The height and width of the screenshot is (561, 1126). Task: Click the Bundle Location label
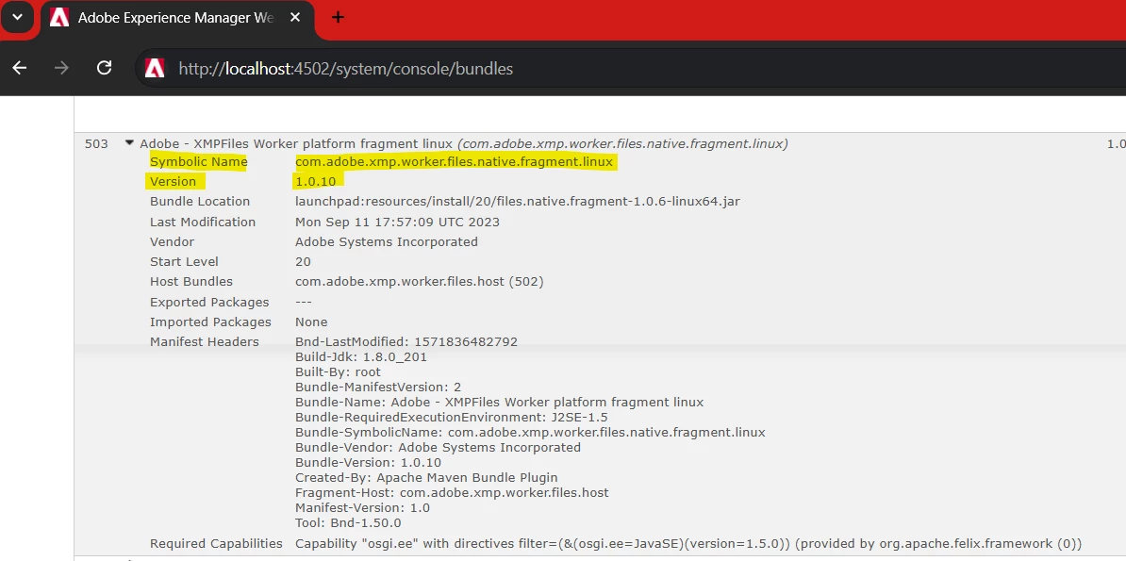tap(200, 202)
